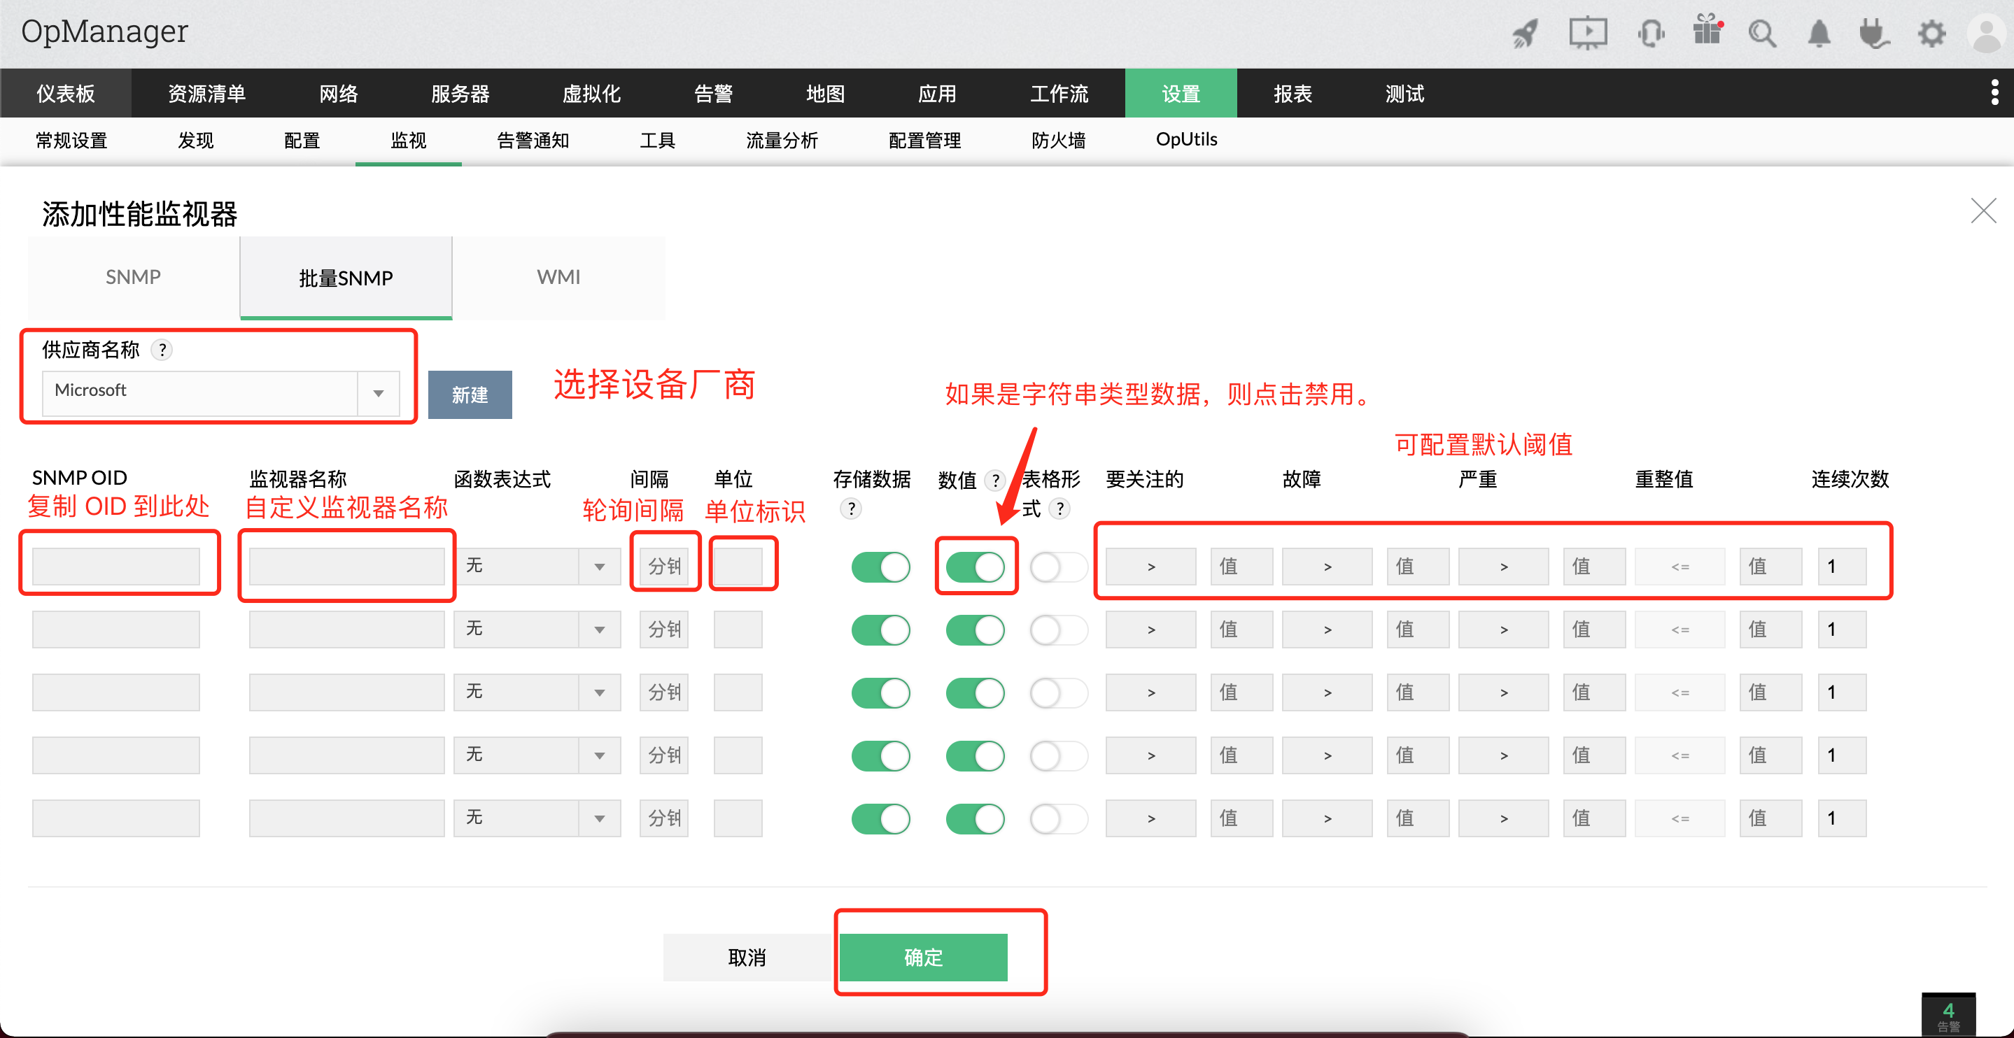This screenshot has width=2014, height=1038.
Task: Click the 新建 vendor button
Action: pyautogui.click(x=470, y=394)
